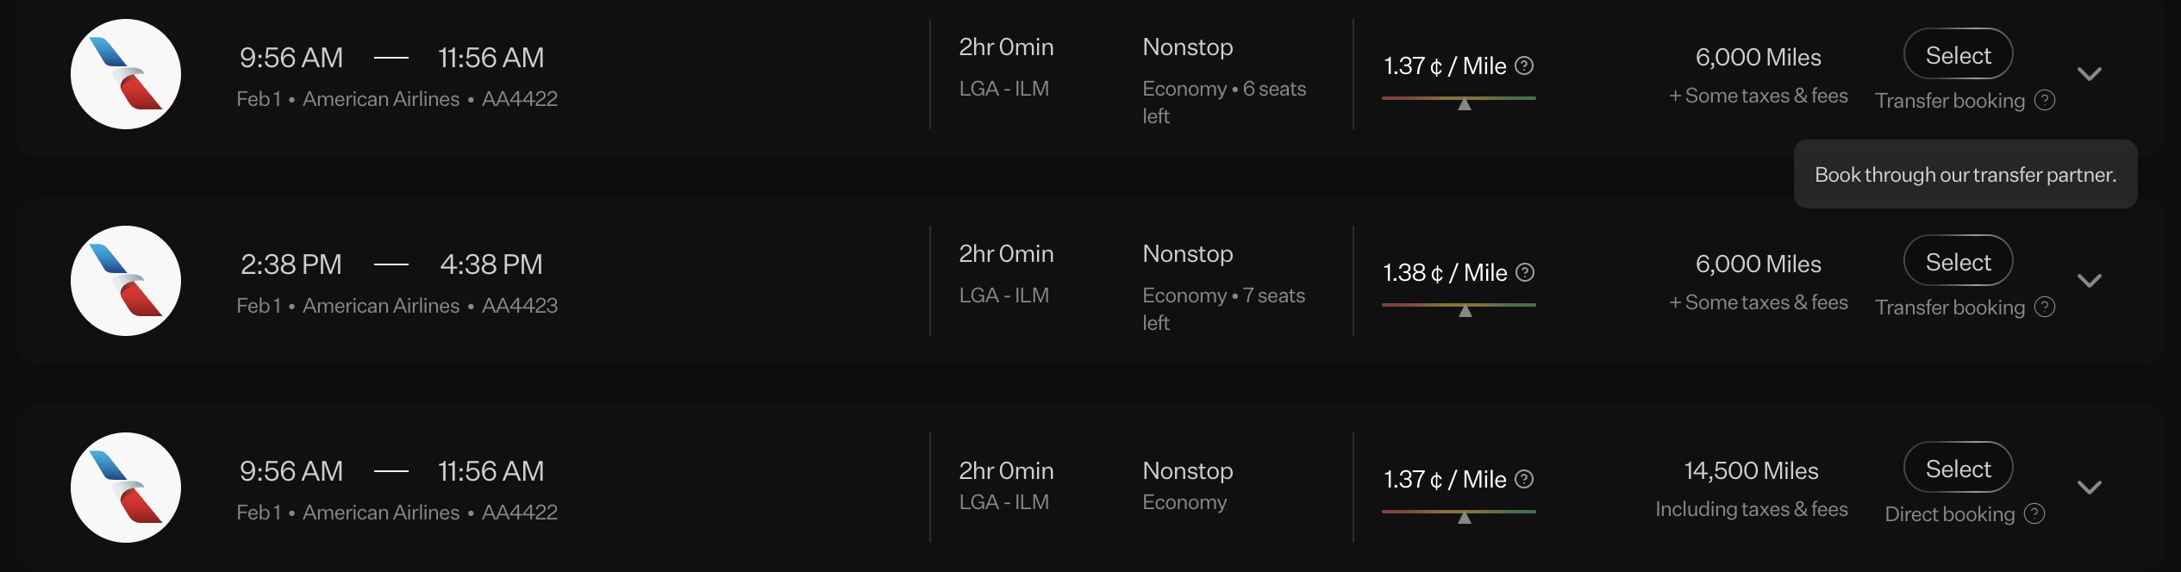Click the Direct booking label
This screenshot has height=572, width=2181.
click(1950, 514)
